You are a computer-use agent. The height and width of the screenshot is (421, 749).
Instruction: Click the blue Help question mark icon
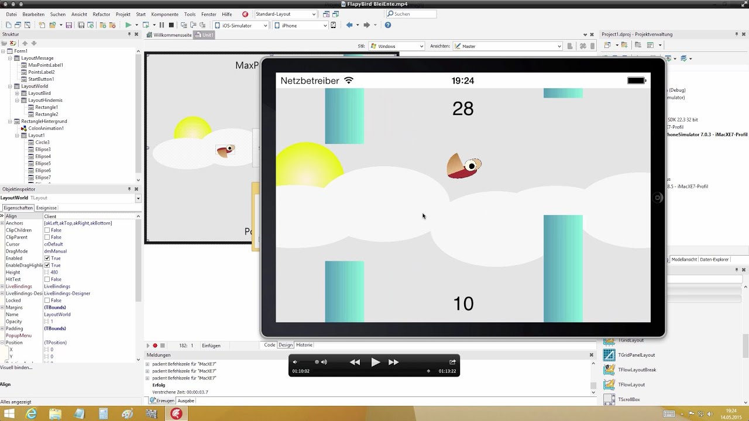tap(387, 25)
